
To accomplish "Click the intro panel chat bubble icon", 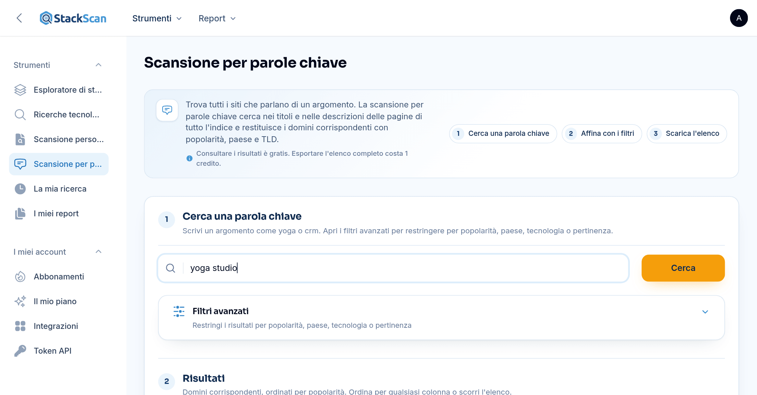I will 167,110.
